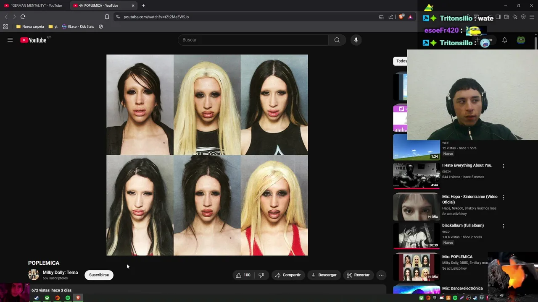The width and height of the screenshot is (538, 302).
Task: Click the share page icon in address bar
Action: [391, 17]
